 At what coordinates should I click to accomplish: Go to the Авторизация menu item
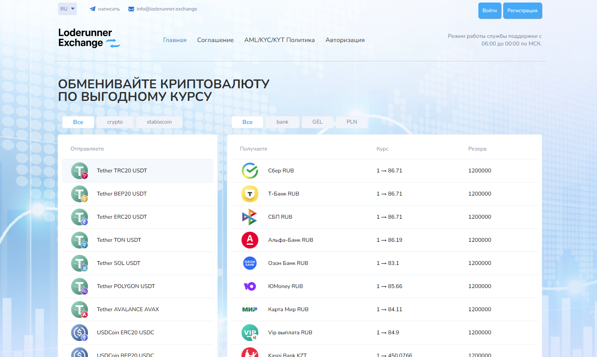345,40
